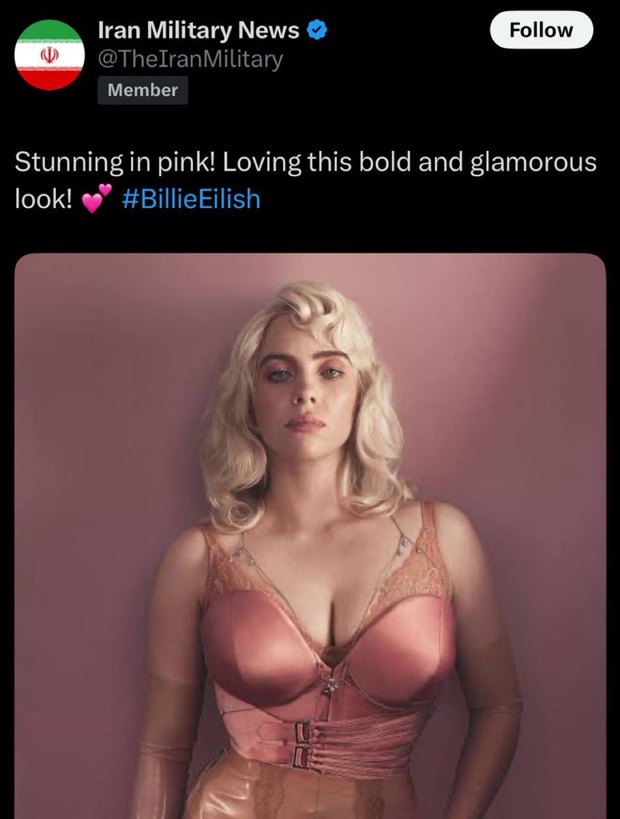Click the two-hearts emoji in the post
The width and height of the screenshot is (620, 819).
(x=95, y=201)
